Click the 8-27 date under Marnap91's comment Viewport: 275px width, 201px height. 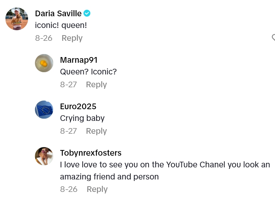69,85
